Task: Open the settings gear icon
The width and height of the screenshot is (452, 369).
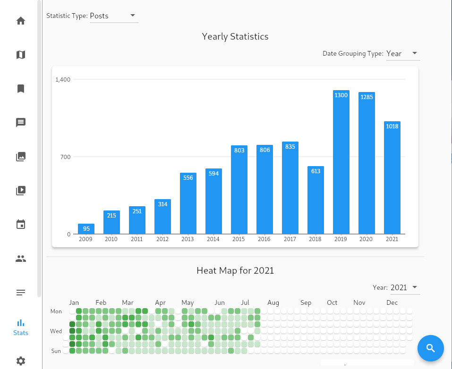Action: tap(20, 361)
